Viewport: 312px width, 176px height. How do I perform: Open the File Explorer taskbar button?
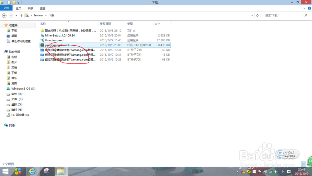pyautogui.click(x=61, y=171)
